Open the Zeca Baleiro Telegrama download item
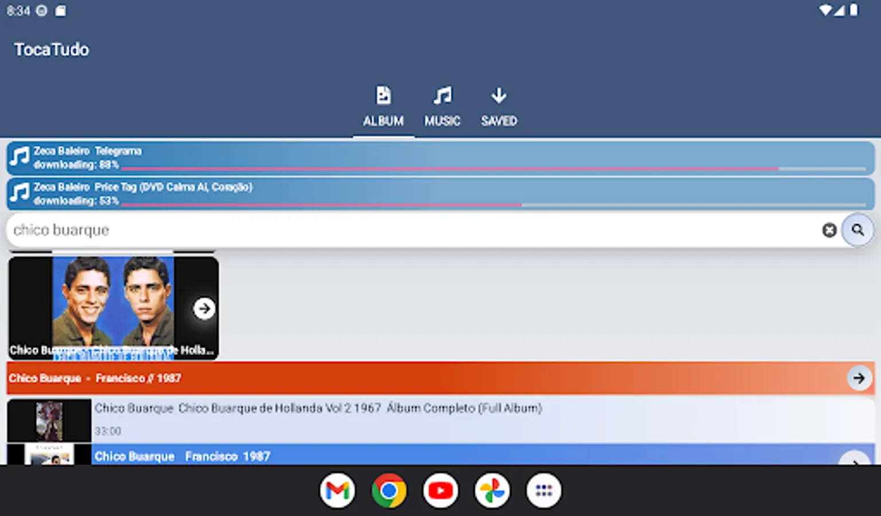 440,158
